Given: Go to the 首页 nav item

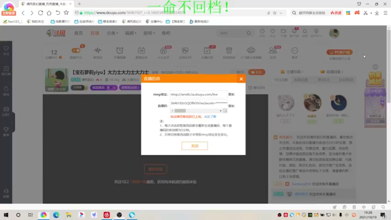Looking at the screenshot, I should click(79, 33).
